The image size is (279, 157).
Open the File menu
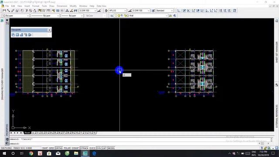pyautogui.click(x=7, y=6)
